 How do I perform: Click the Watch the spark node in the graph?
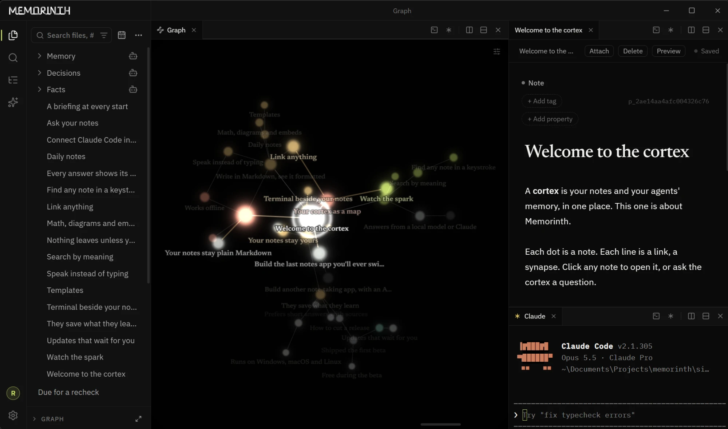click(x=385, y=189)
